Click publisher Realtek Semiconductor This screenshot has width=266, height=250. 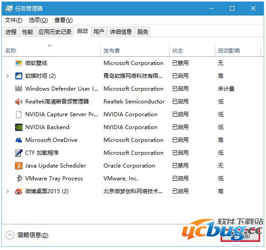click(x=134, y=102)
